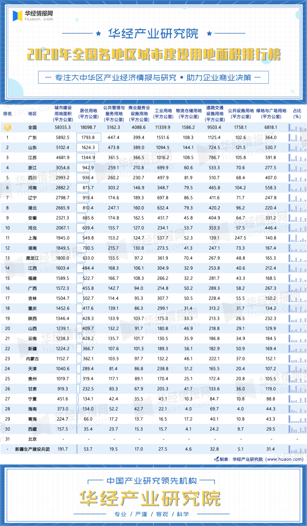Click the 全国 total area value 58355.3
307x526 pixels.
coord(63,128)
